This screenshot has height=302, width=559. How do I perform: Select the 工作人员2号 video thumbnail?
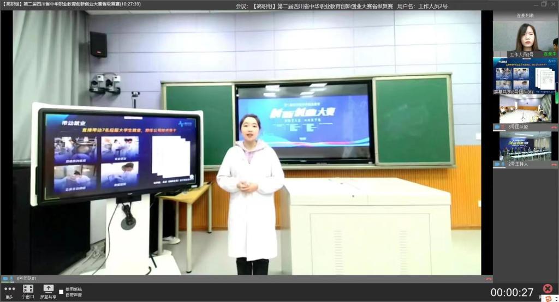[x=525, y=37]
